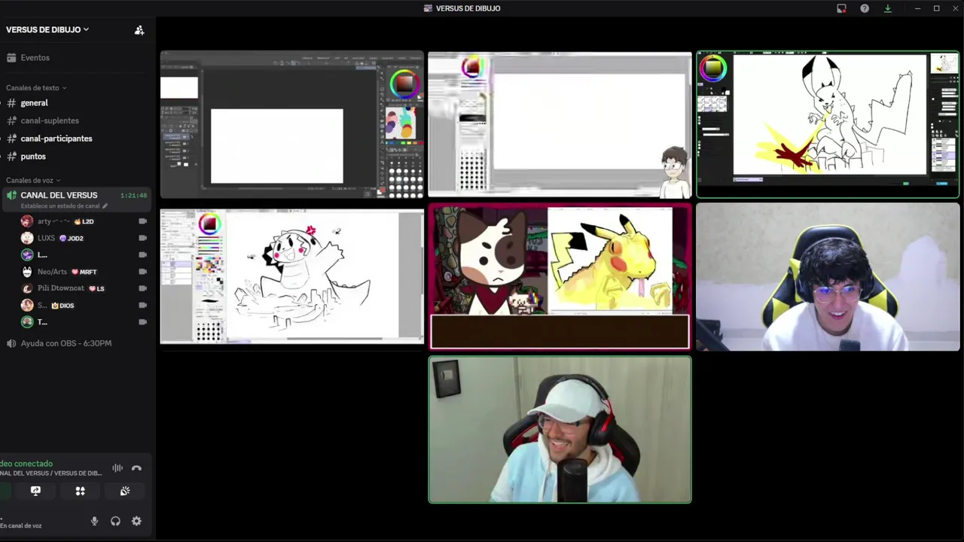Click the MRFT tag next to Neo/Arts

84,272
